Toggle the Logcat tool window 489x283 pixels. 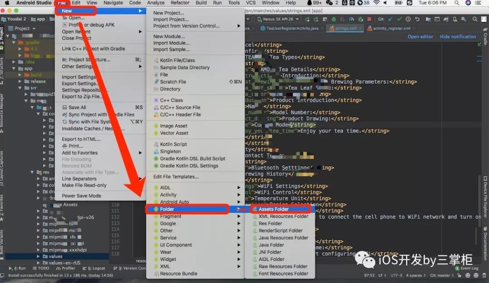point(94,269)
